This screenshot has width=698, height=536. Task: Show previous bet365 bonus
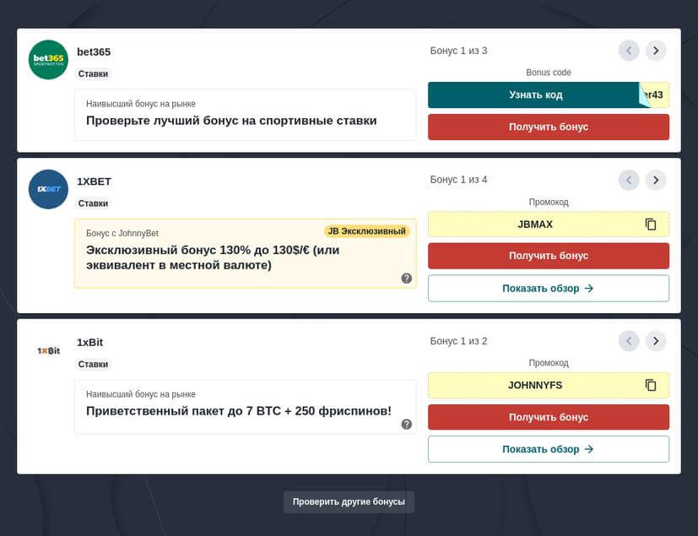(x=629, y=51)
